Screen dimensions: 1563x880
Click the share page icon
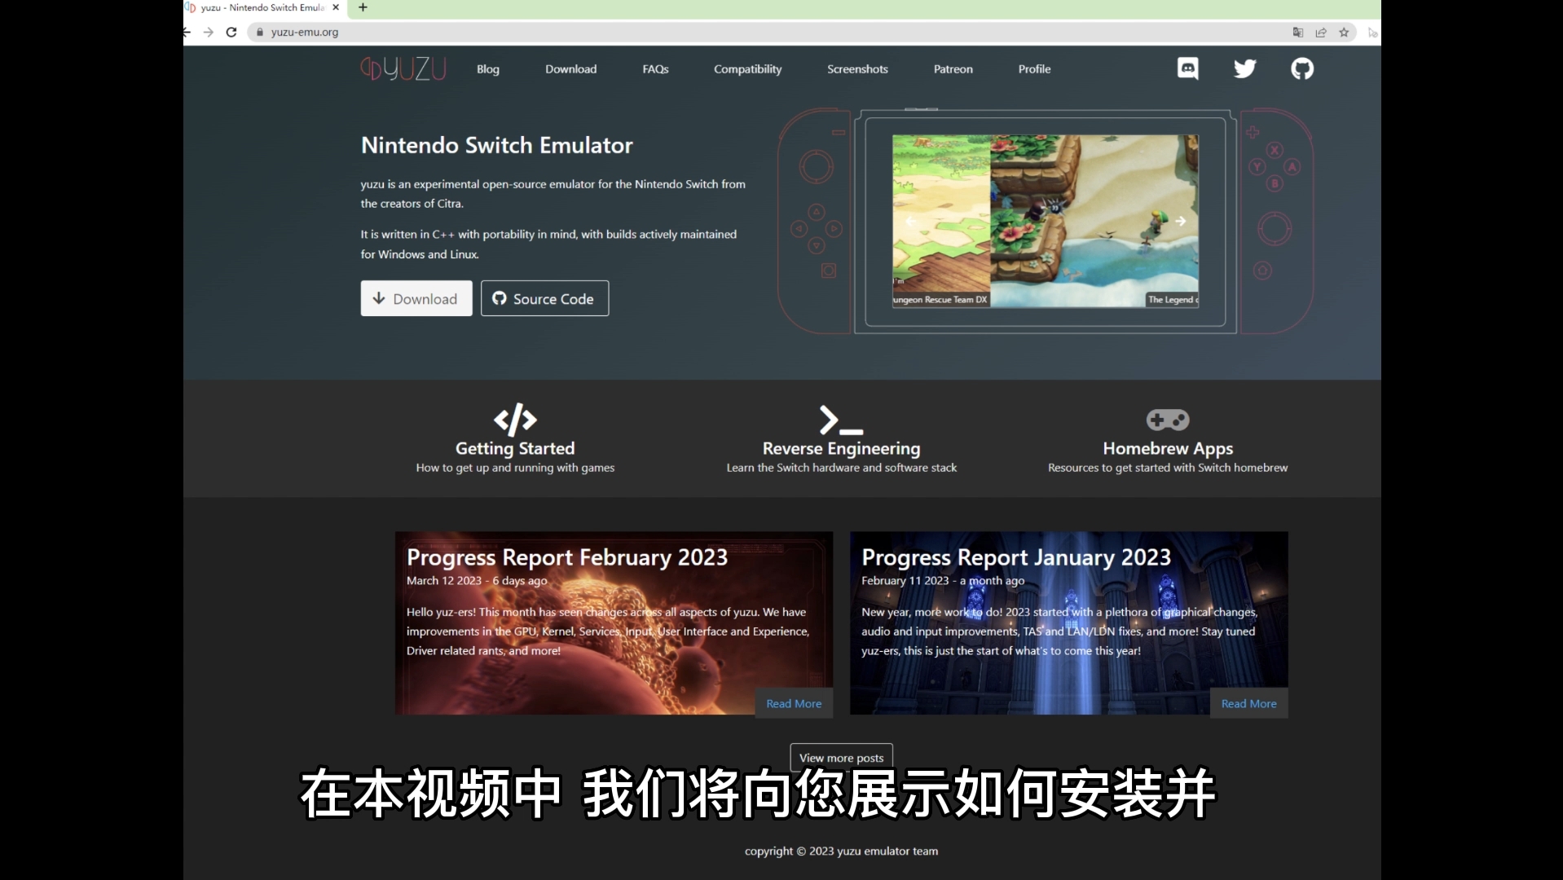(1321, 32)
